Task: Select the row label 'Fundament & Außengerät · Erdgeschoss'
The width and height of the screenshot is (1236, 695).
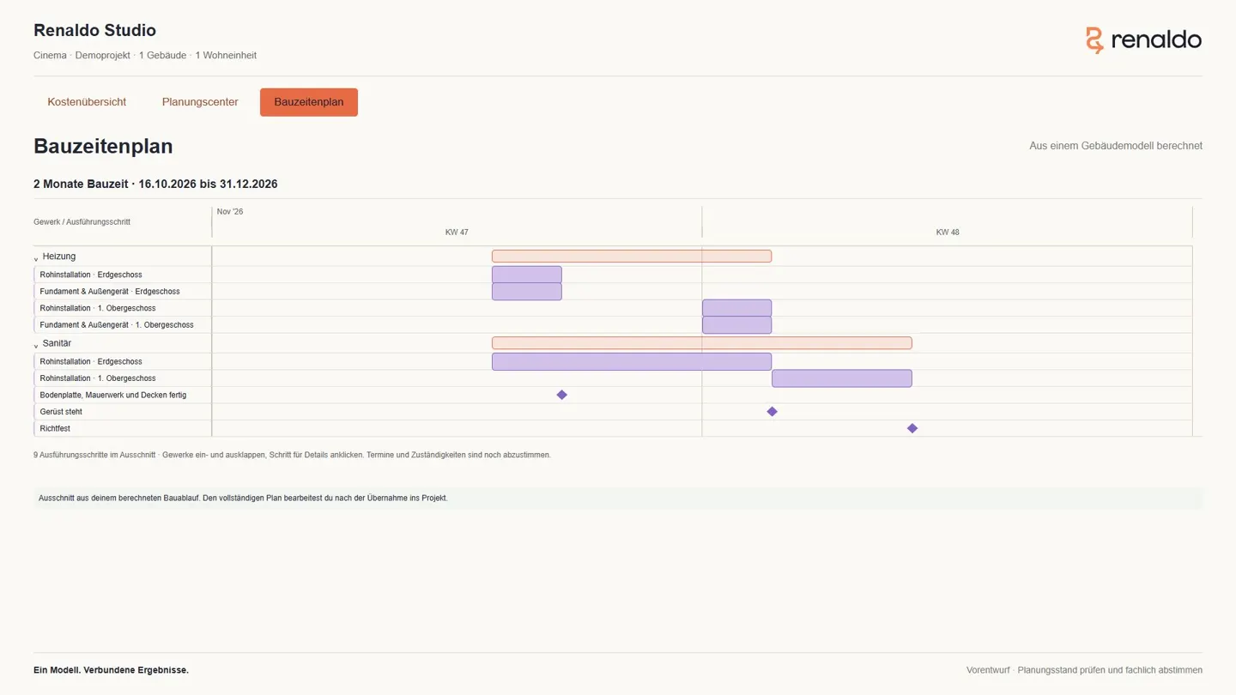Action: (110, 292)
